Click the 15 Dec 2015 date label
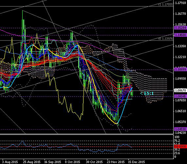Image resolution: width=187 pixels, height=164 pixels. (137, 162)
